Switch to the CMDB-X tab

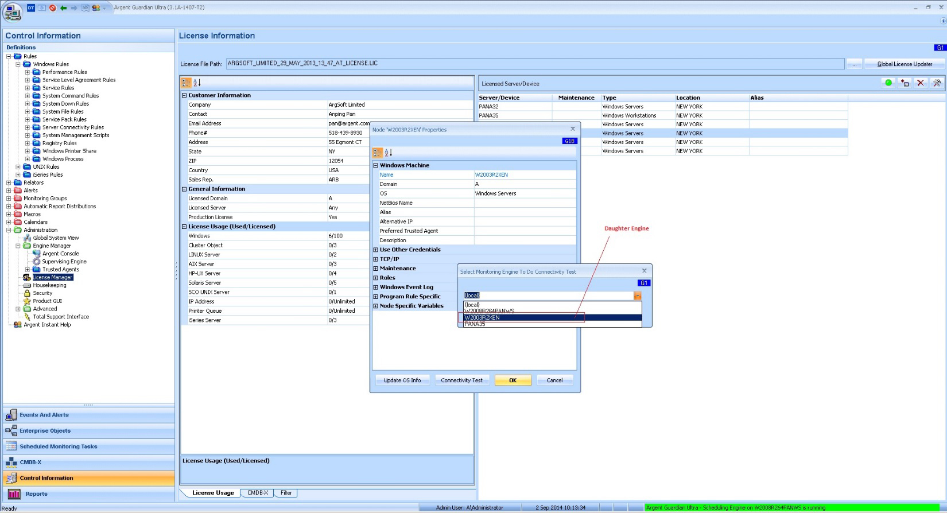[x=257, y=493]
